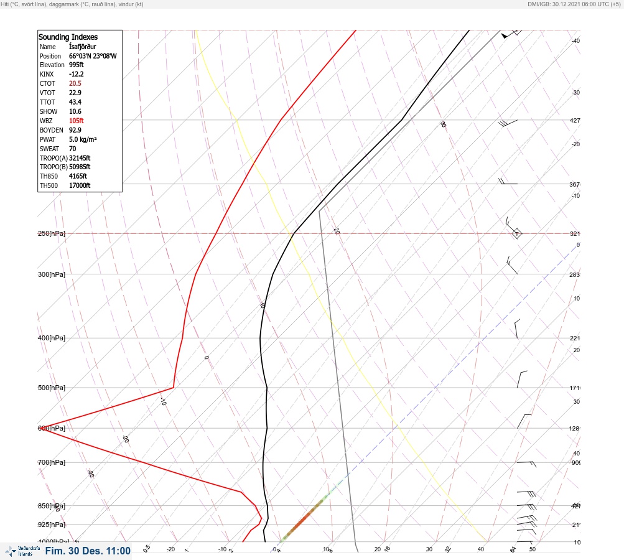Click the wind barb at 300 hPa

point(512,266)
